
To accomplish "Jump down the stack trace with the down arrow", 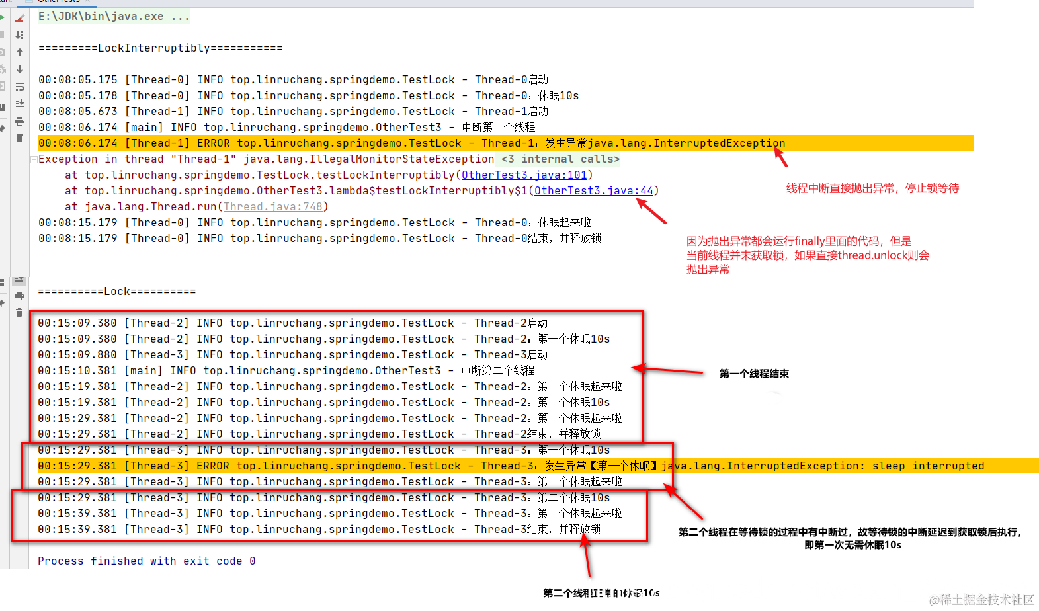I will [20, 69].
